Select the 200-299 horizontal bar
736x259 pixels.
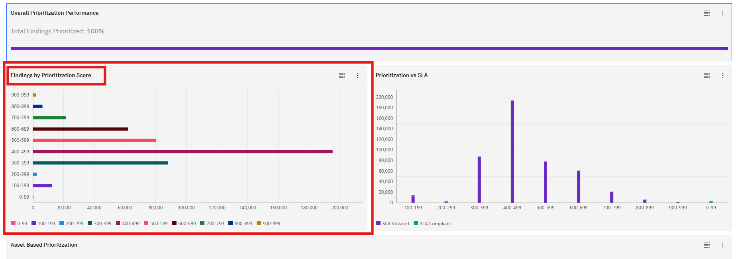[35, 174]
